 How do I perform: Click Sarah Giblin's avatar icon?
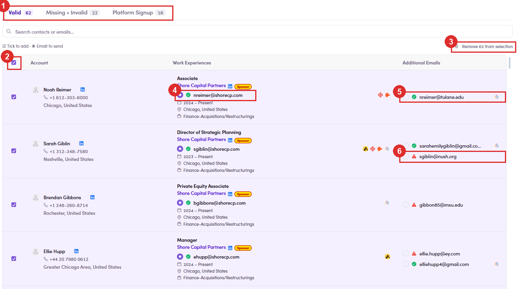tap(36, 144)
